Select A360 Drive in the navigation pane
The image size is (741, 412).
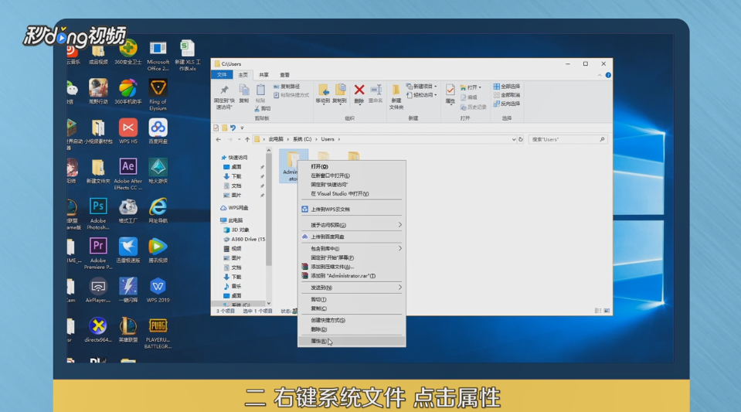pos(244,240)
